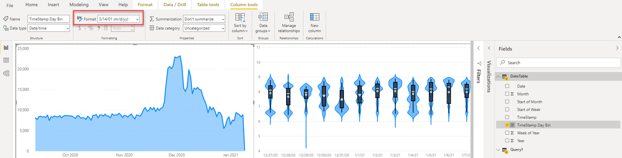Switch to Data view icon
The height and width of the screenshot is (158, 622).
pyautogui.click(x=6, y=60)
